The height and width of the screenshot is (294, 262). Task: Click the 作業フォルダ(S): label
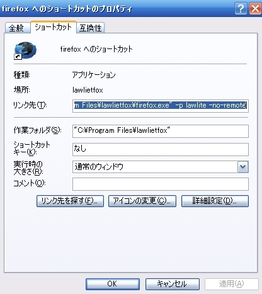click(37, 130)
